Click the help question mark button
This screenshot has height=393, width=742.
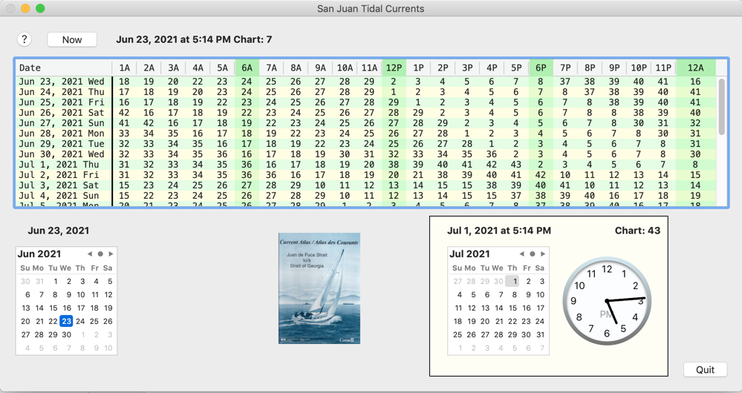[x=24, y=39]
